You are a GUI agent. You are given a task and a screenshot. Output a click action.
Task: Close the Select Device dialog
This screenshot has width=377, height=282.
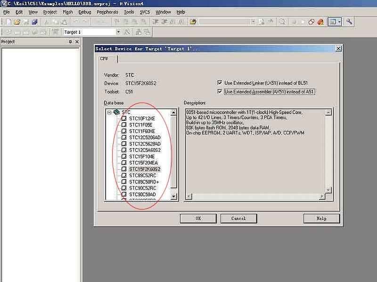coord(338,48)
